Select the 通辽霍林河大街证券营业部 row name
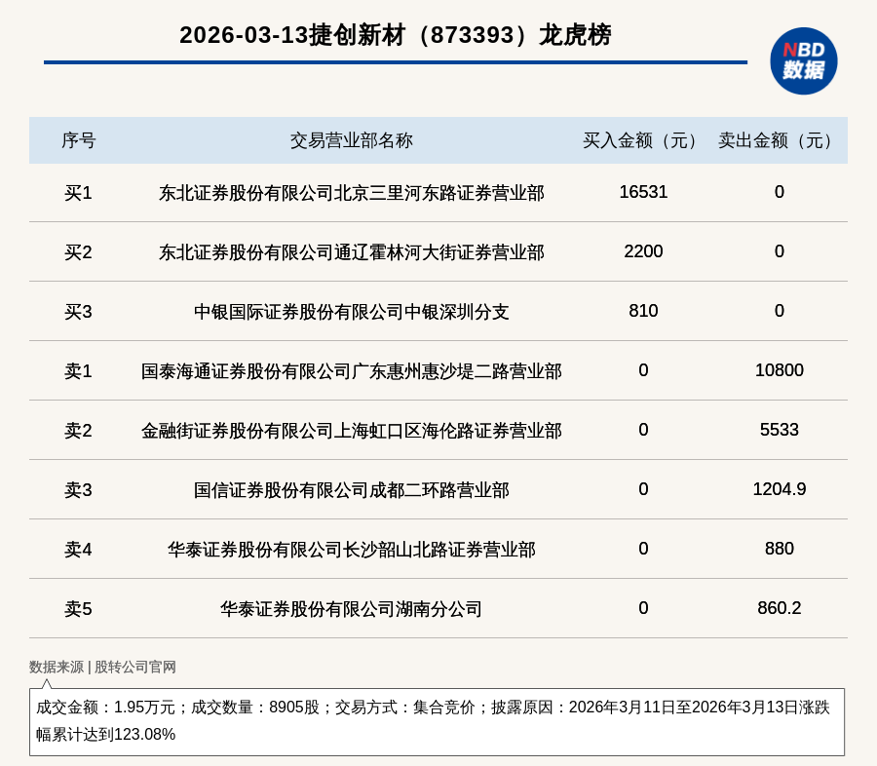 [351, 252]
